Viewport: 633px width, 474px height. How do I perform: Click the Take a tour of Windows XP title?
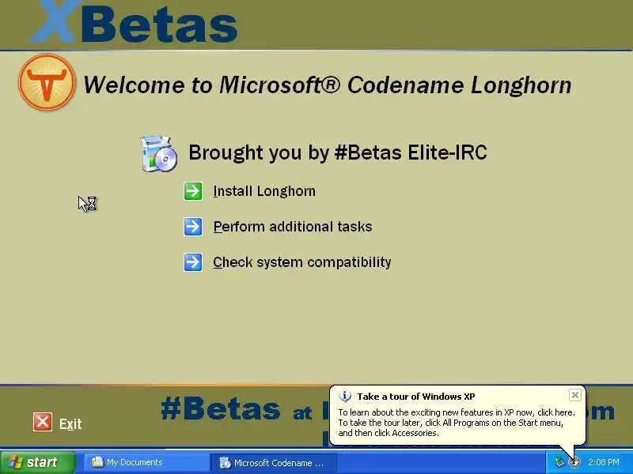point(416,397)
